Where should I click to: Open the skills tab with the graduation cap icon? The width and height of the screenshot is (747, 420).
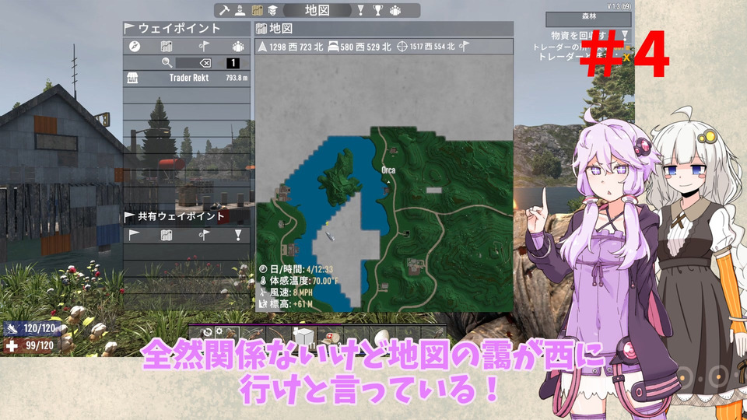(272, 10)
